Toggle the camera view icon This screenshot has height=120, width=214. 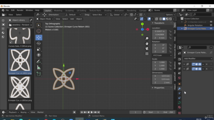point(147,49)
